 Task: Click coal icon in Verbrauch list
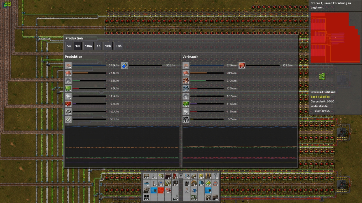186,119
